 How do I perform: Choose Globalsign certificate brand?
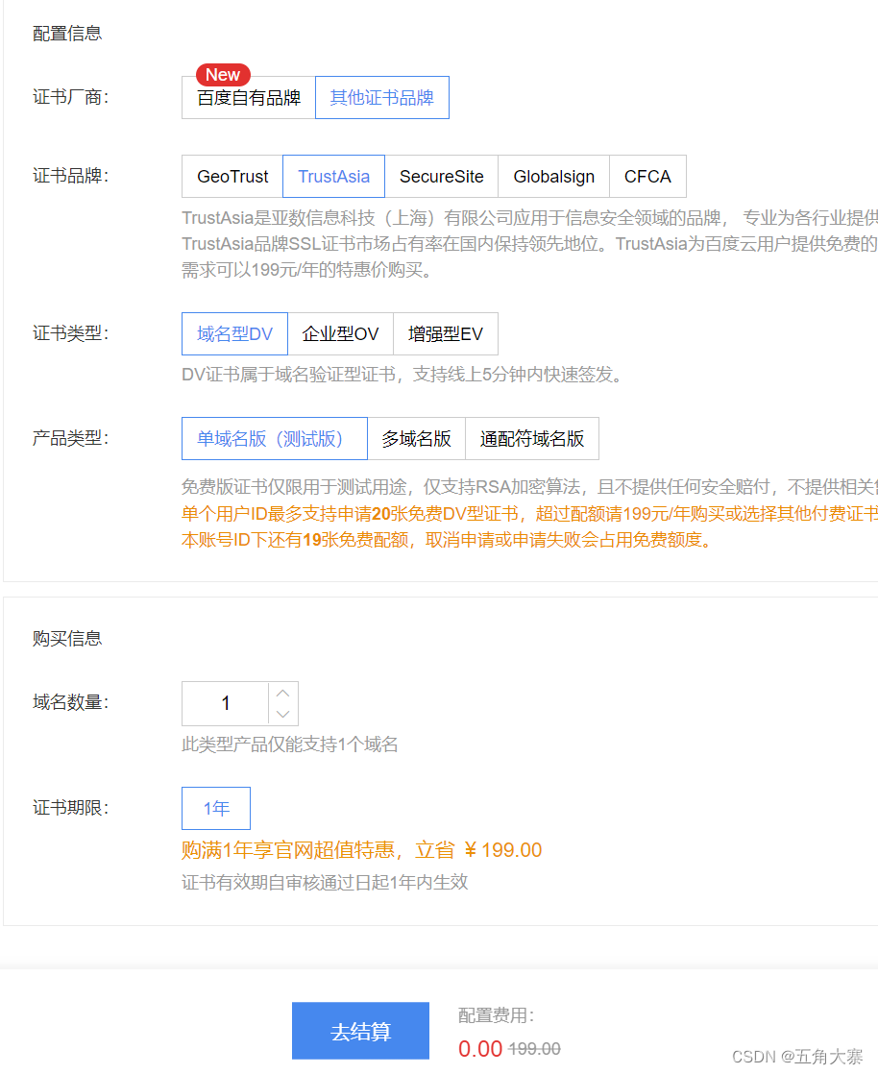(x=553, y=176)
